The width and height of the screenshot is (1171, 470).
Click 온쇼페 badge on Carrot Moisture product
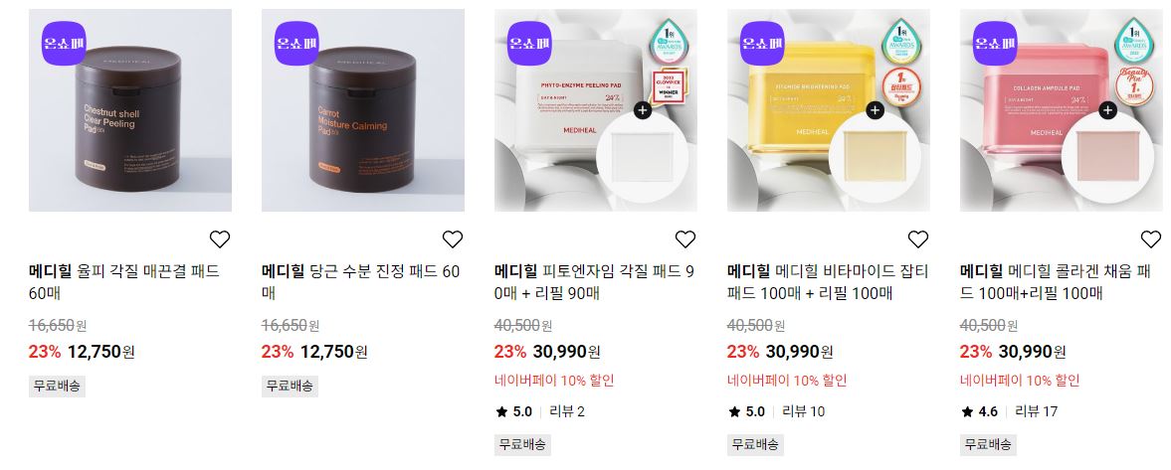(297, 44)
